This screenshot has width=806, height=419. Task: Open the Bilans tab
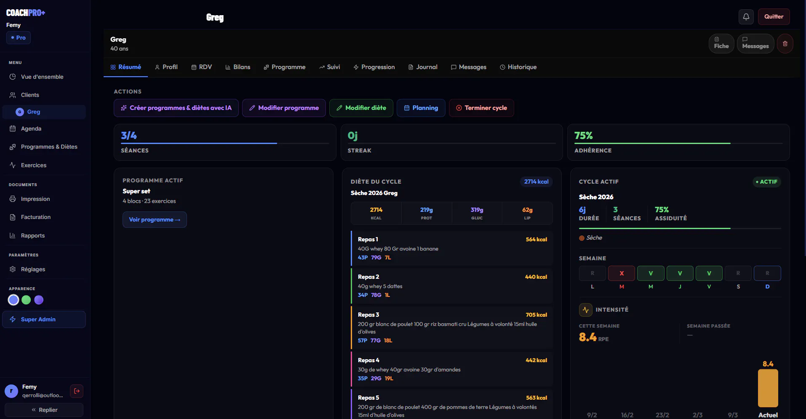pos(238,67)
